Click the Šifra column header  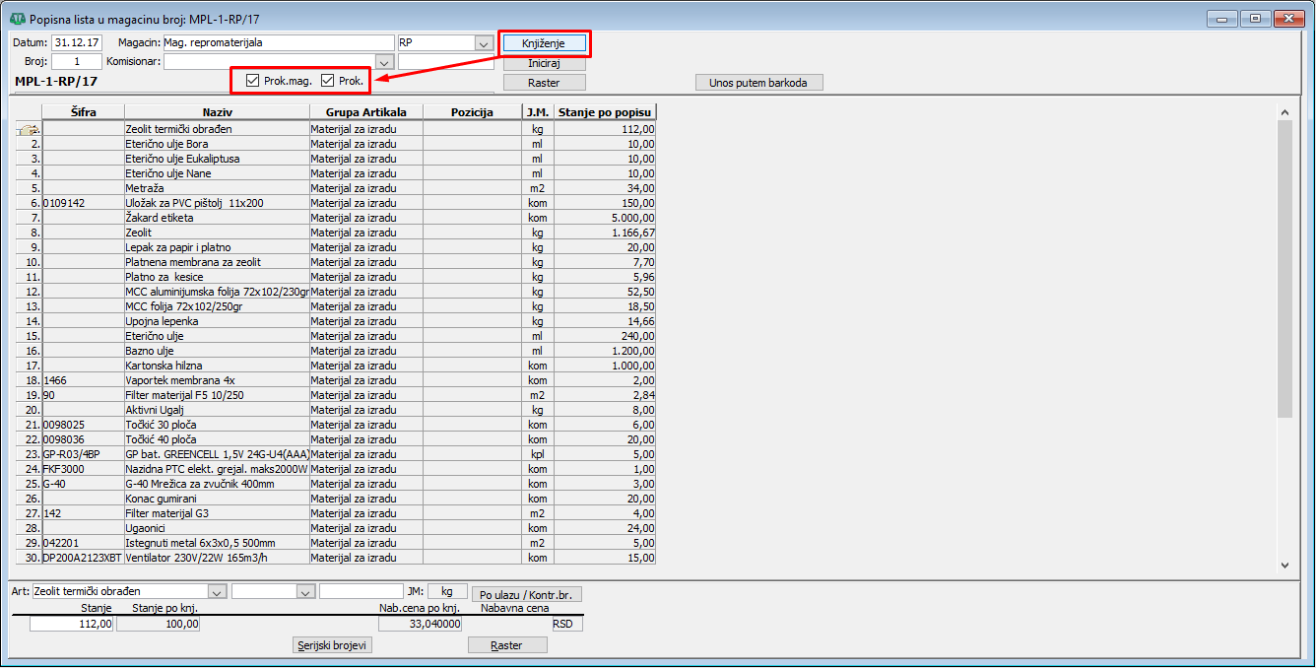84,112
